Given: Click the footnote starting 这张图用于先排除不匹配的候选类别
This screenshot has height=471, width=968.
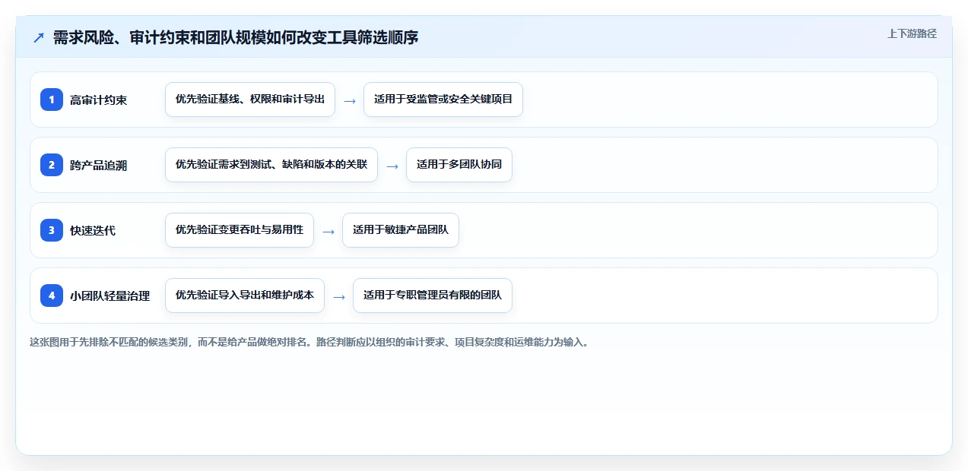Looking at the screenshot, I should 309,343.
